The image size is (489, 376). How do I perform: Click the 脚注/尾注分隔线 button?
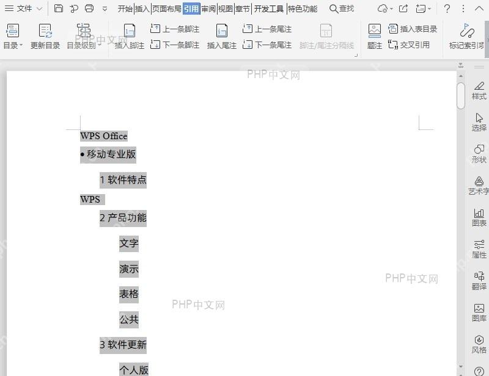coord(326,37)
